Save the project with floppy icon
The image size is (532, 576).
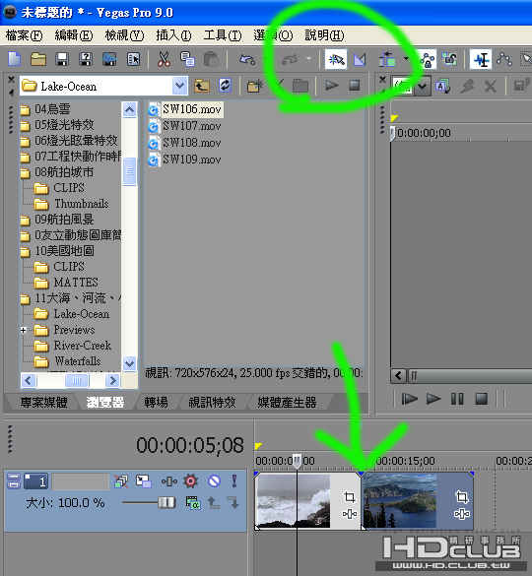coord(62,59)
